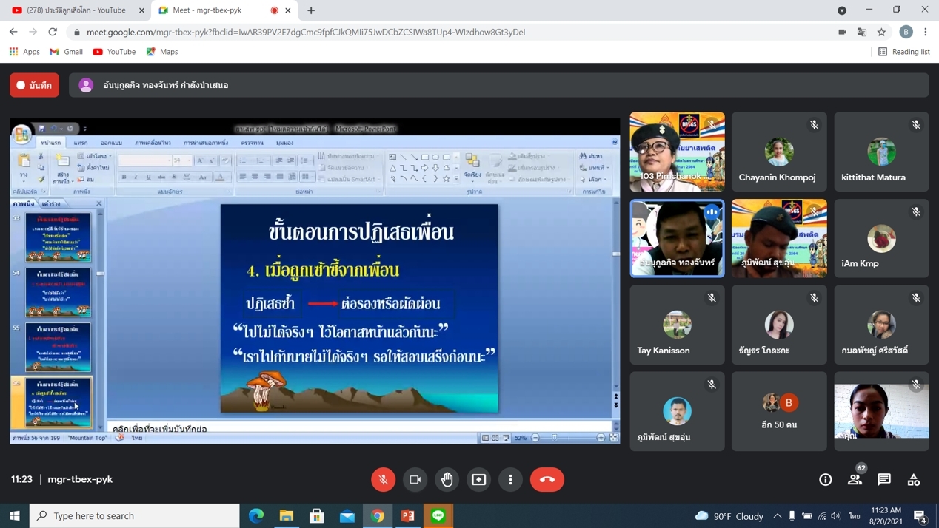Expand Chrome's tab search dropdown arrow
Image resolution: width=939 pixels, height=528 pixels.
(842, 10)
